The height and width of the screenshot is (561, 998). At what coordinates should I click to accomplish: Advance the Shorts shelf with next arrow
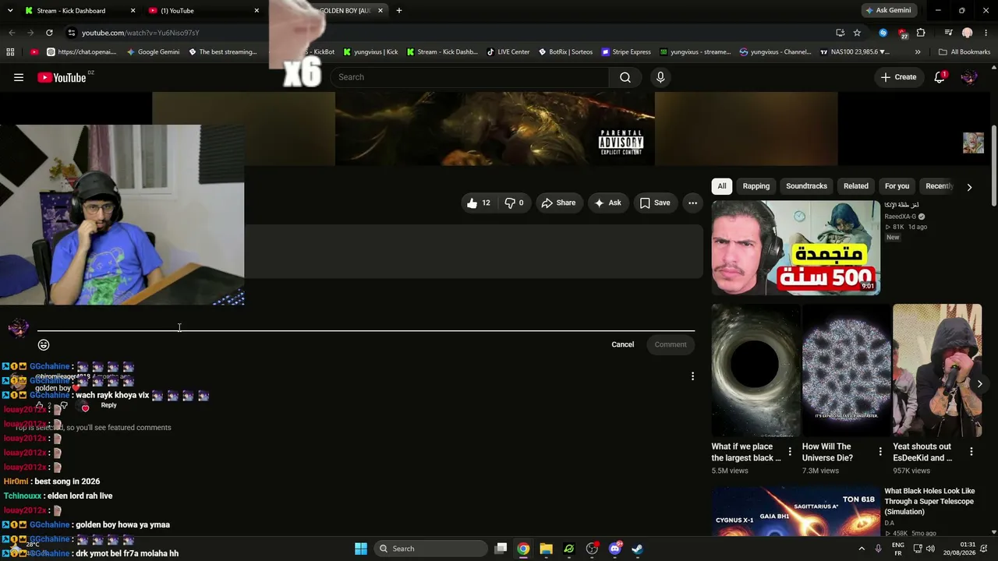click(x=980, y=383)
